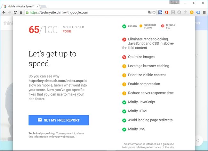
Task: Click the pencil note extension icon
Action: click(173, 12)
